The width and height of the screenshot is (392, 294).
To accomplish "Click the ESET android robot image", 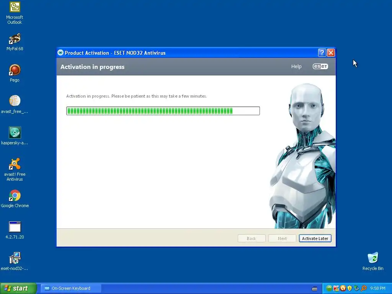I will click(x=303, y=156).
